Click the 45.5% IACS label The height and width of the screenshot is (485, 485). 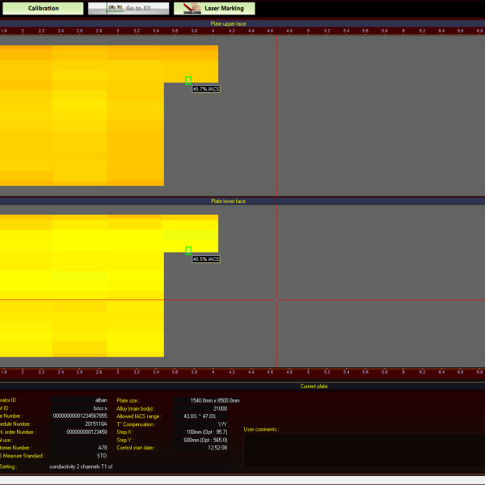(x=206, y=259)
